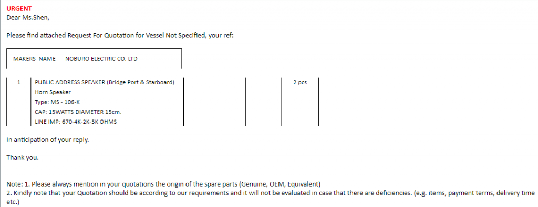Click the 'Request For Quotation' sentence
The image size is (538, 207).
(x=120, y=35)
